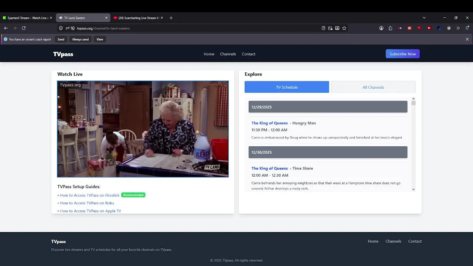Click schedule scrollbar down arrow
473x266 pixels.
point(414,189)
